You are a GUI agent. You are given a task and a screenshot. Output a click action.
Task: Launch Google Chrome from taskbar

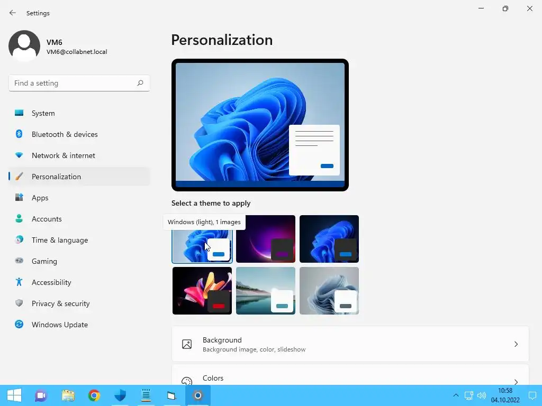click(94, 395)
